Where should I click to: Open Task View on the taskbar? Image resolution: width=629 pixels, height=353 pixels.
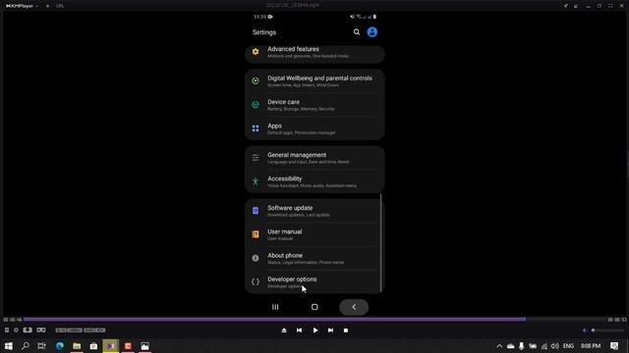pos(41,346)
